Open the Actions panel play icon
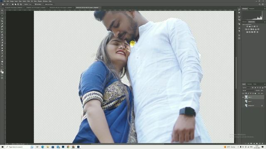Image resolution: width=266 pixels, height=149 pixels. pyautogui.click(x=239, y=13)
